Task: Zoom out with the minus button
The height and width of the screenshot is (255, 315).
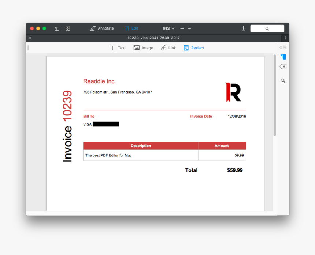Action: point(182,28)
